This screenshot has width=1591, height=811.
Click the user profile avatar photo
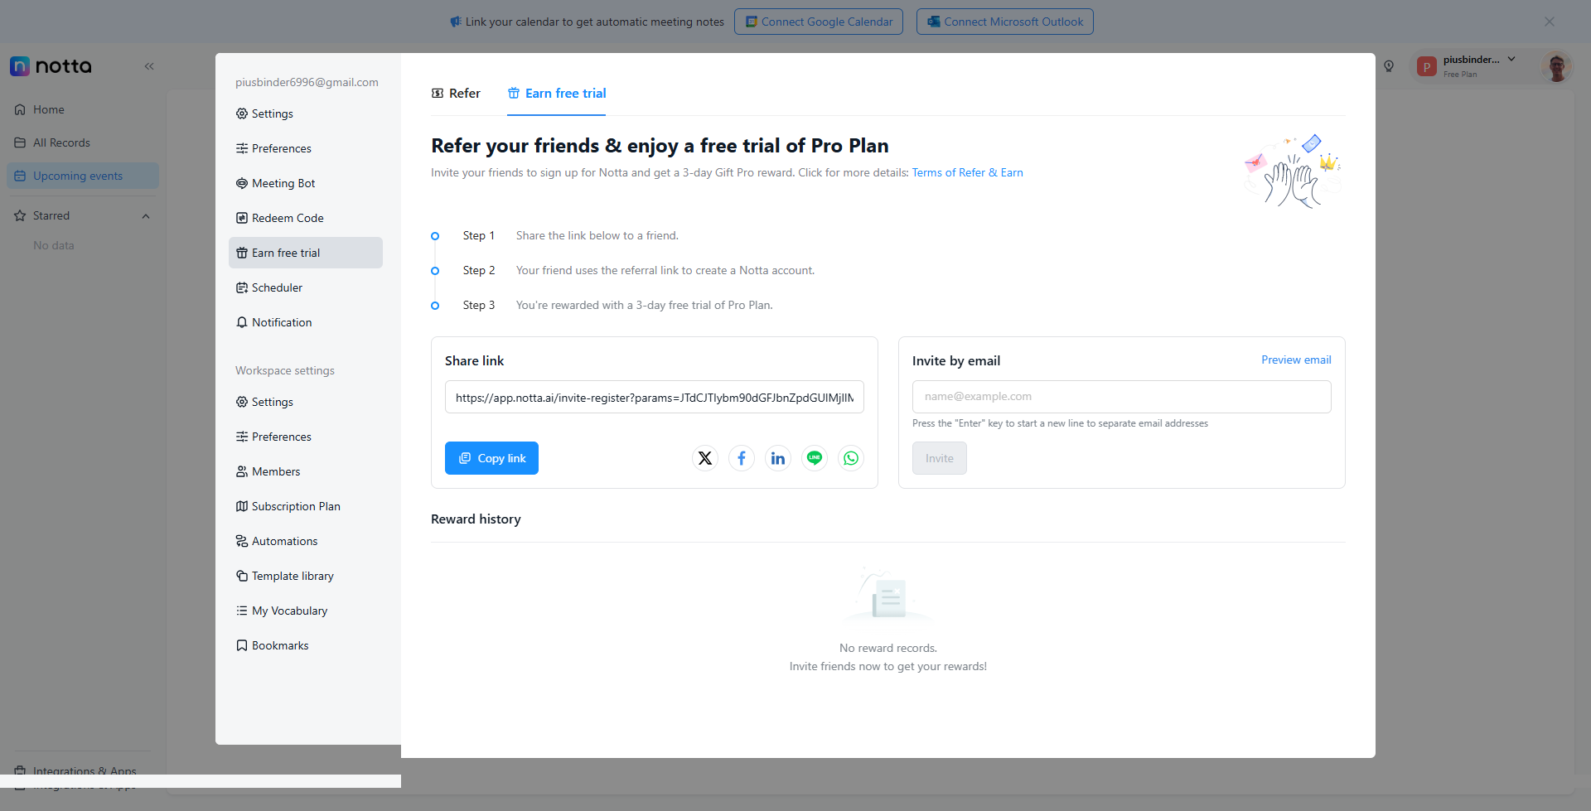click(x=1556, y=66)
